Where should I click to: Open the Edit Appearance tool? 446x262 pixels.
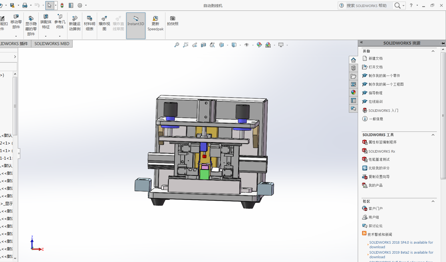[x=259, y=45]
